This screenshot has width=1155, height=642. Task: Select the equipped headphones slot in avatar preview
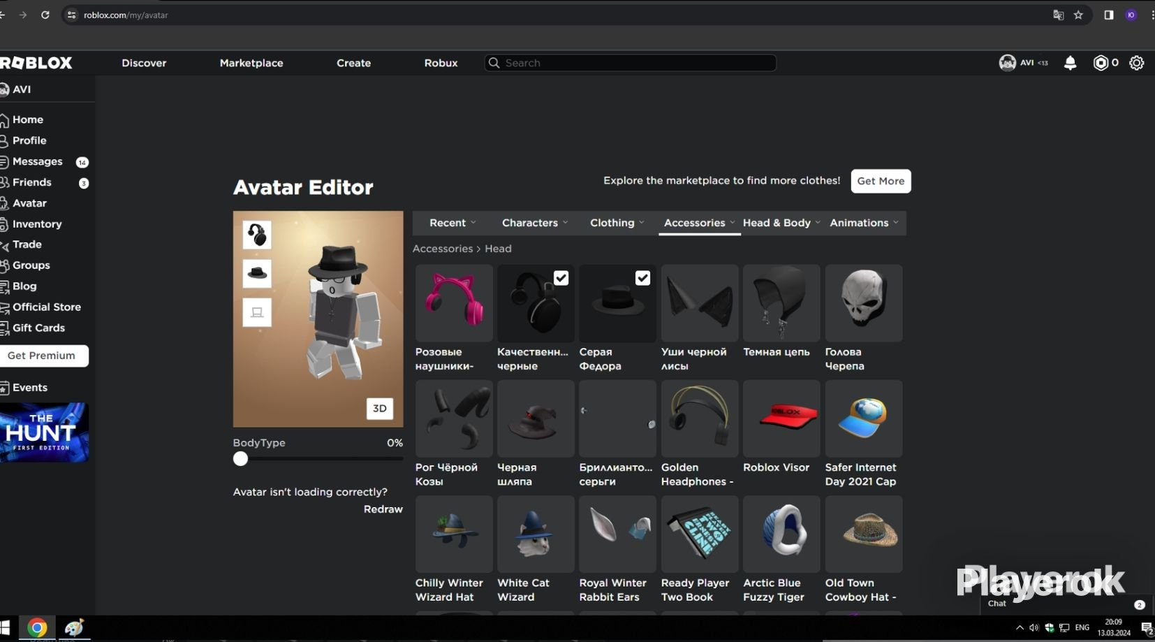[x=257, y=235]
